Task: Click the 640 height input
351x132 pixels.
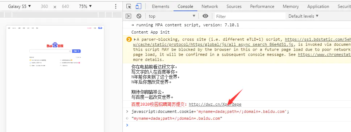Action: click(x=65, y=6)
